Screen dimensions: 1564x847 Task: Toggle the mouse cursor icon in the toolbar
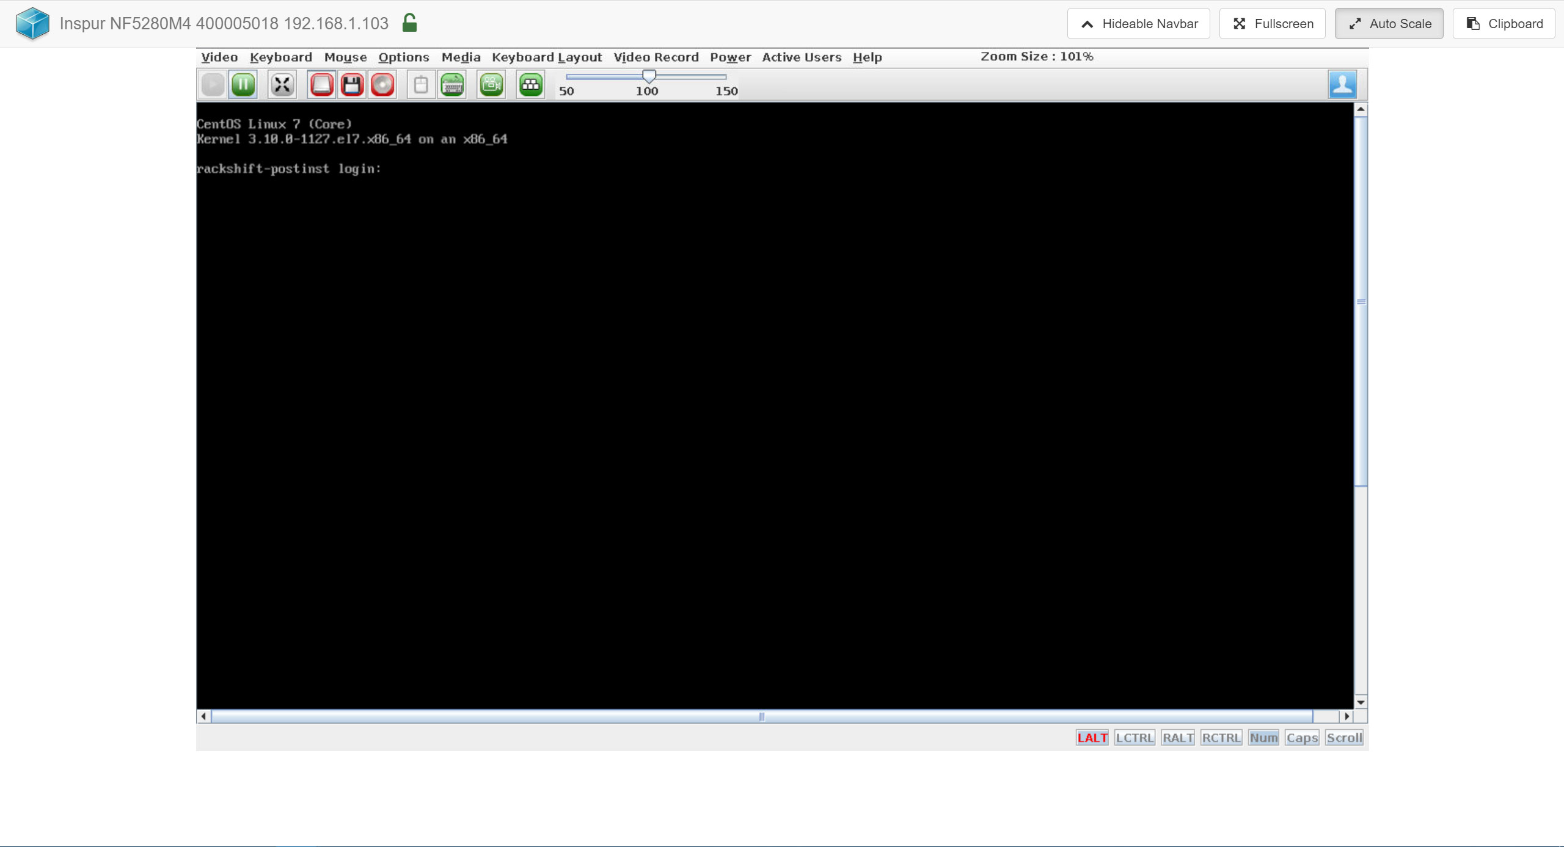pos(421,84)
